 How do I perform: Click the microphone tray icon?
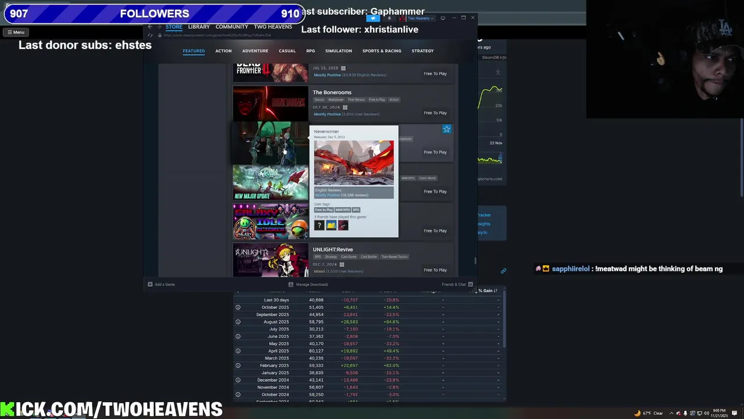click(x=685, y=413)
